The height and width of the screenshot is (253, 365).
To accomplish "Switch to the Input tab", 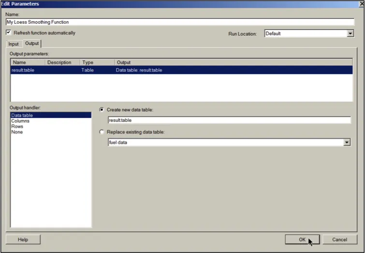I will point(13,44).
